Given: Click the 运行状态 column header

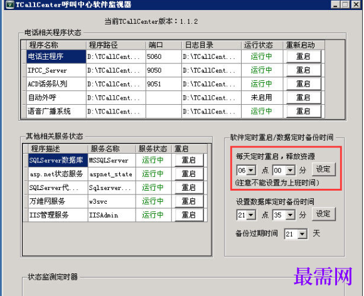Looking at the screenshot, I should pyautogui.click(x=262, y=45).
